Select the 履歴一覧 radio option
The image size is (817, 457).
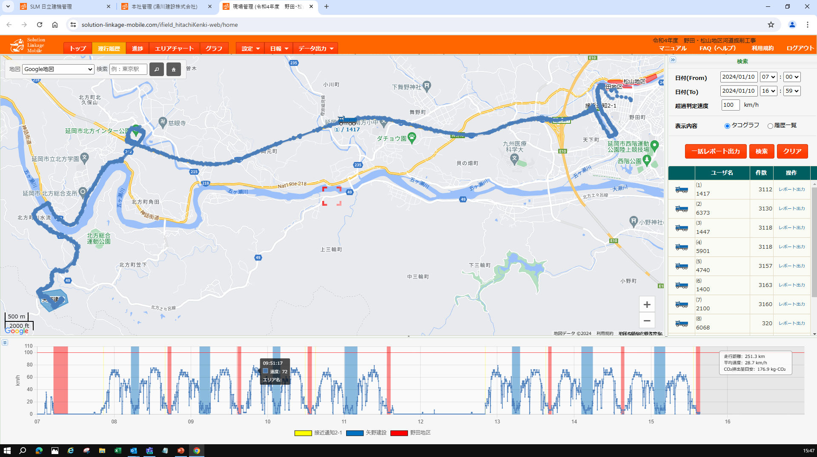tap(770, 126)
